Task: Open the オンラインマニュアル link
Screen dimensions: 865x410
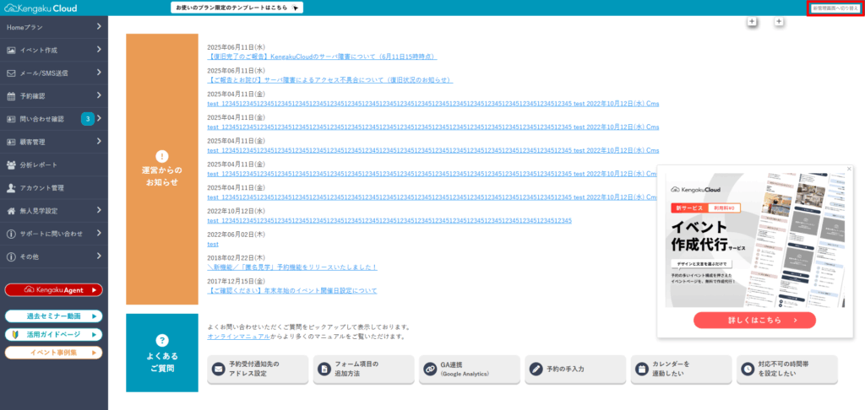Action: click(237, 336)
